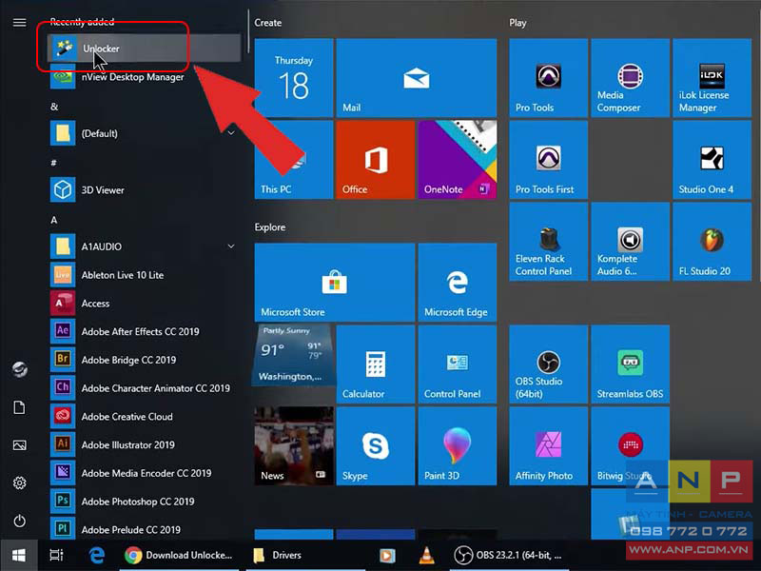Click the Play group heading
The width and height of the screenshot is (761, 571).
click(x=517, y=22)
